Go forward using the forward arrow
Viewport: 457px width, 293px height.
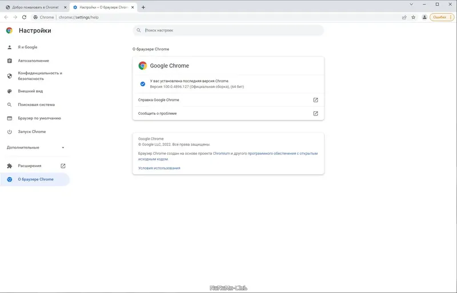pos(15,17)
